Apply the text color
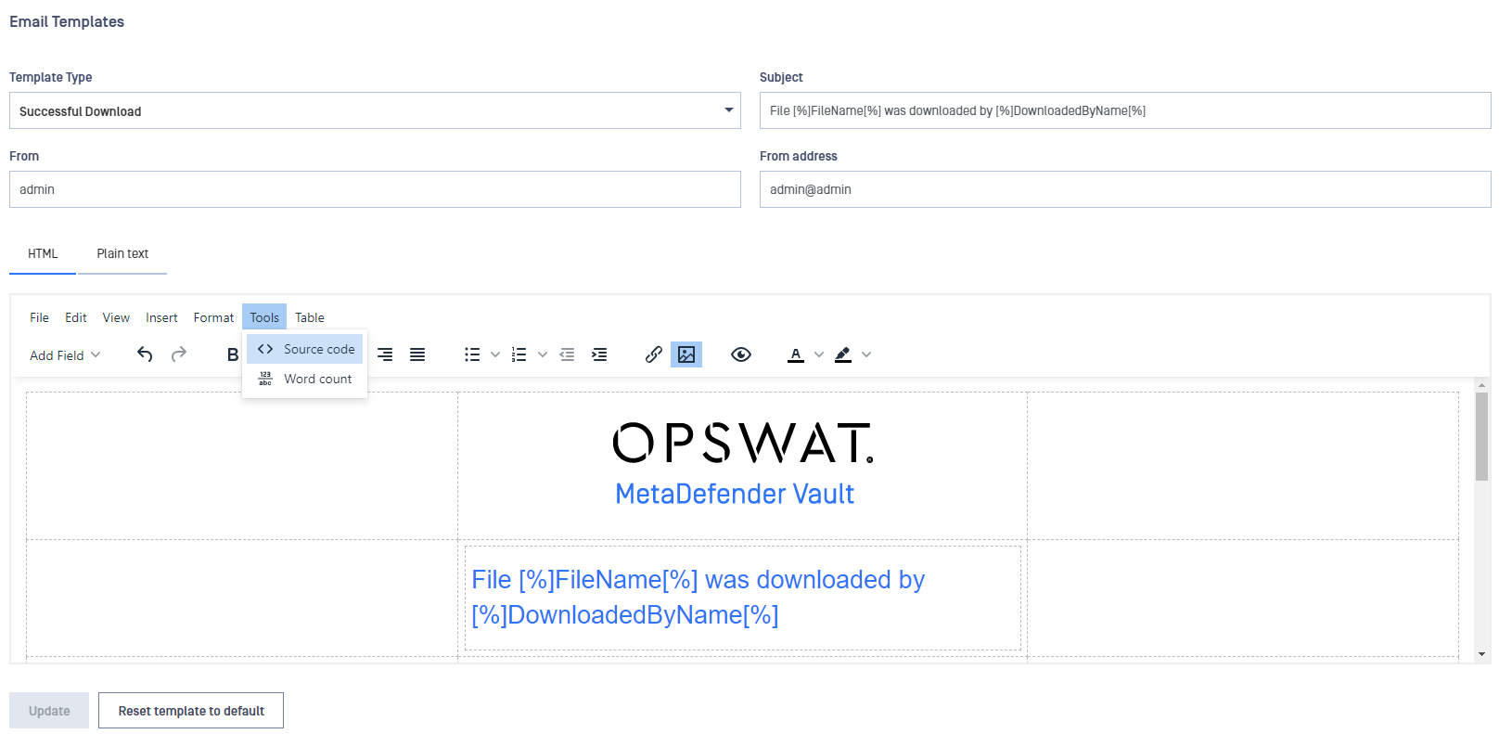 tap(796, 354)
